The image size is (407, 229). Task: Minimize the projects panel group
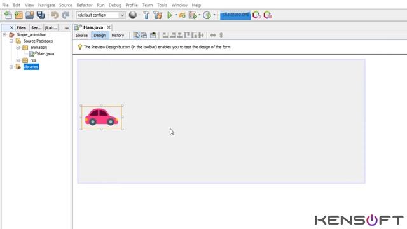click(67, 27)
